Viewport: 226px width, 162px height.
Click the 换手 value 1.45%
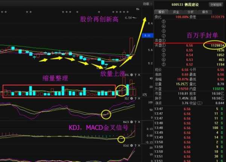pyautogui.click(x=184, y=98)
